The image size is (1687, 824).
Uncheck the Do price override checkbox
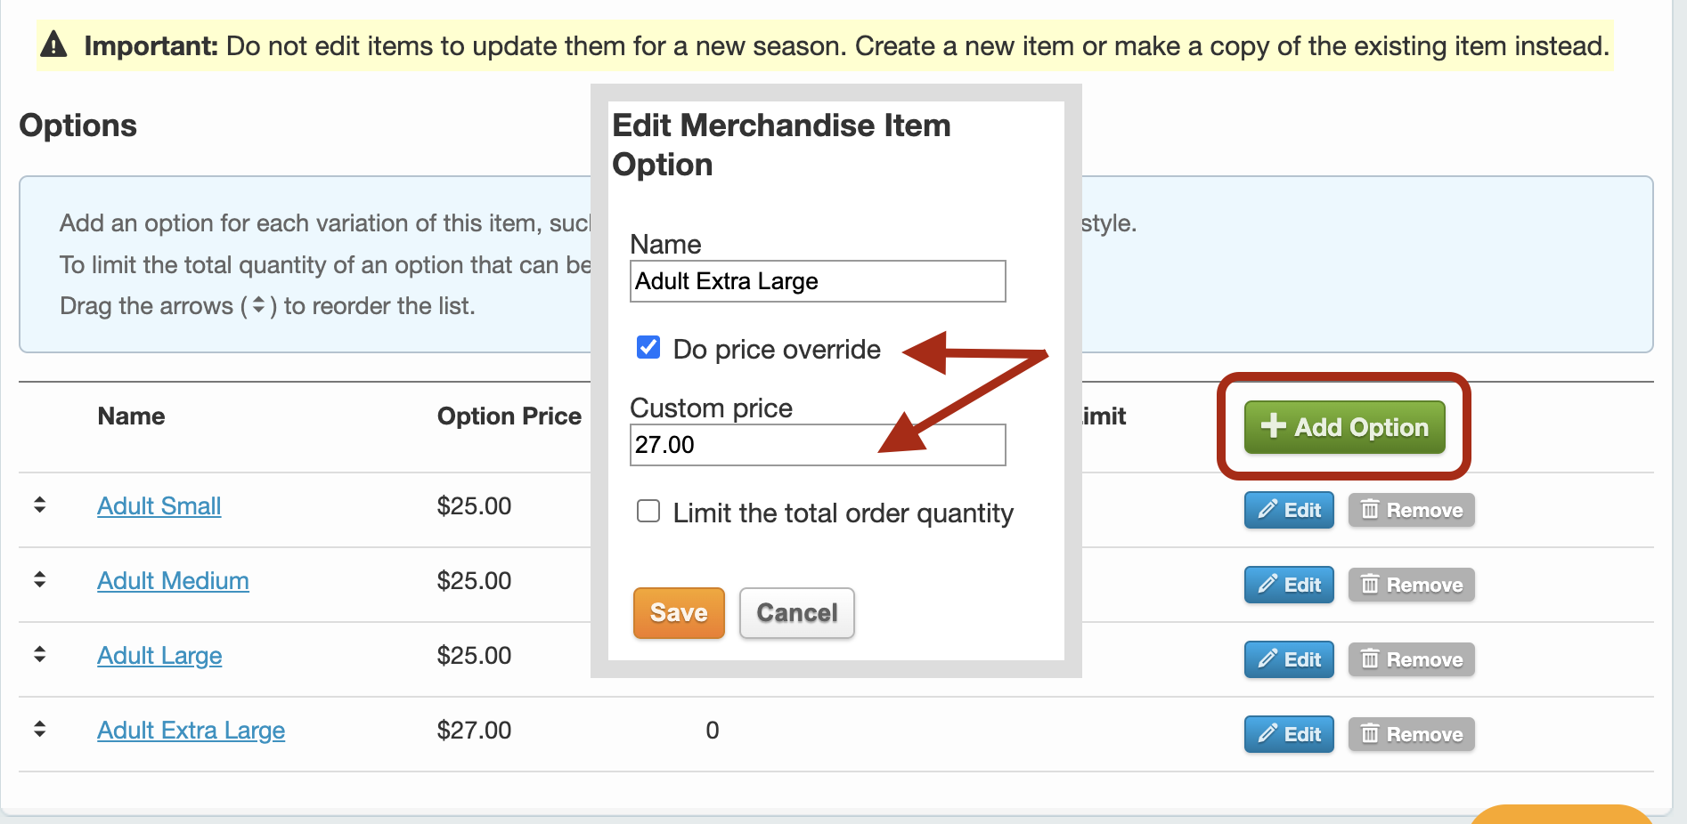click(648, 348)
